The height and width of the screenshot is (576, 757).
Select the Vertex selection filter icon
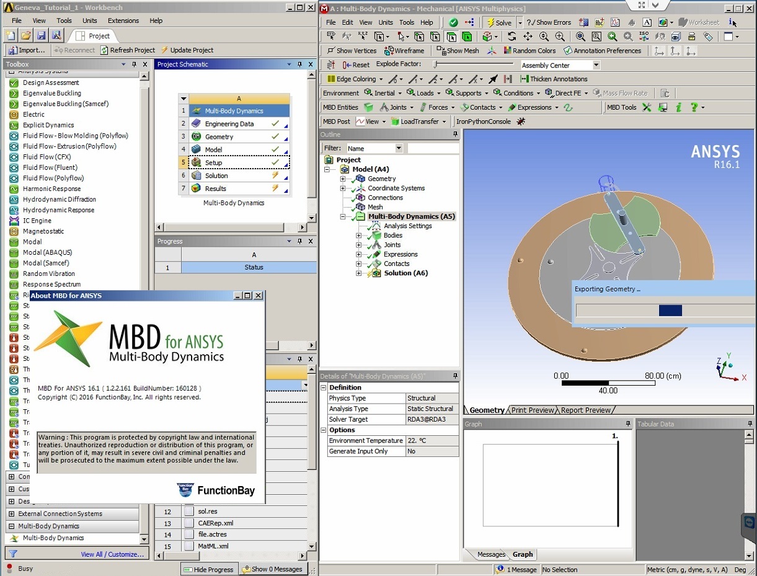419,37
